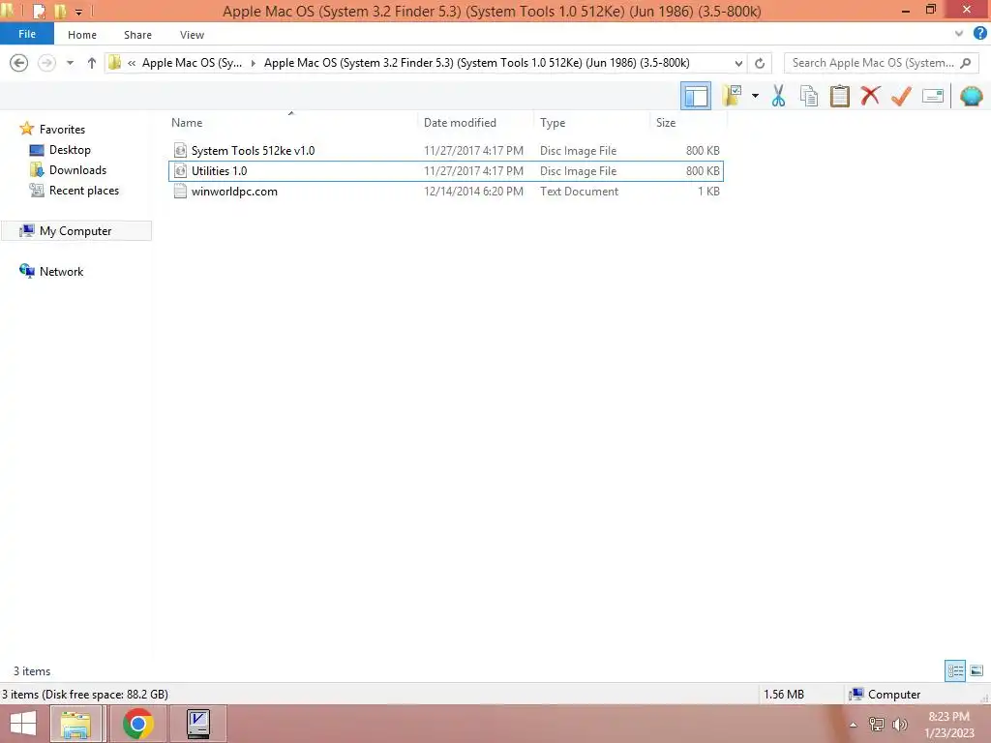Cut selection with the scissors icon
The height and width of the screenshot is (743, 991).
[x=778, y=96]
